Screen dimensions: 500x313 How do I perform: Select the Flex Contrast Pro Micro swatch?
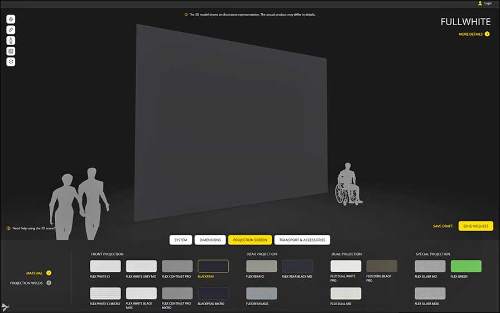point(177,293)
